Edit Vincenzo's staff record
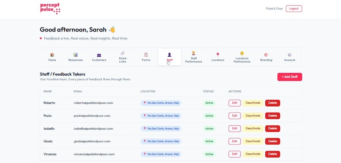The height and width of the screenshot is (163, 341). coord(235,154)
